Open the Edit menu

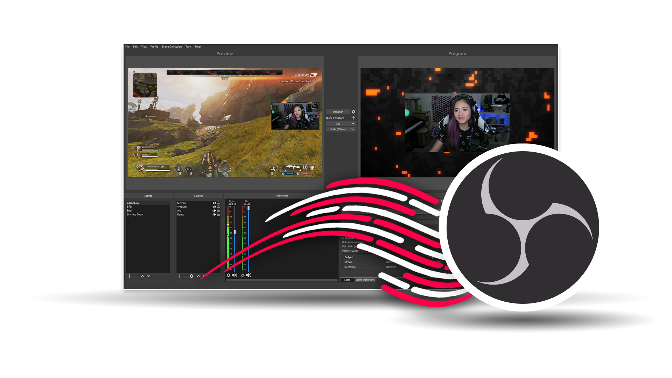tap(135, 47)
